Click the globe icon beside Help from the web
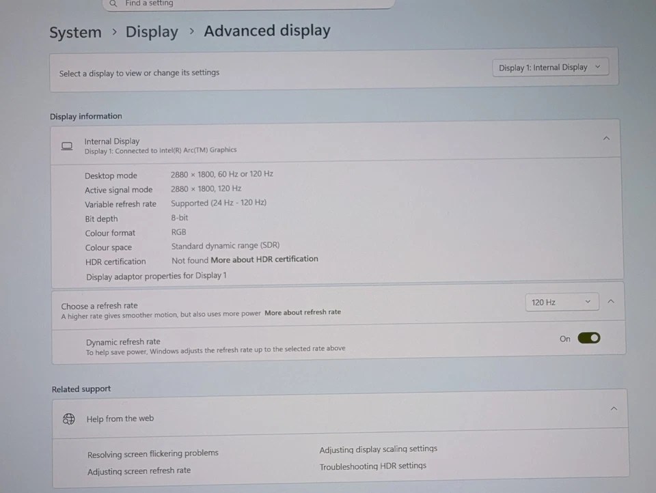The image size is (656, 493). click(69, 419)
